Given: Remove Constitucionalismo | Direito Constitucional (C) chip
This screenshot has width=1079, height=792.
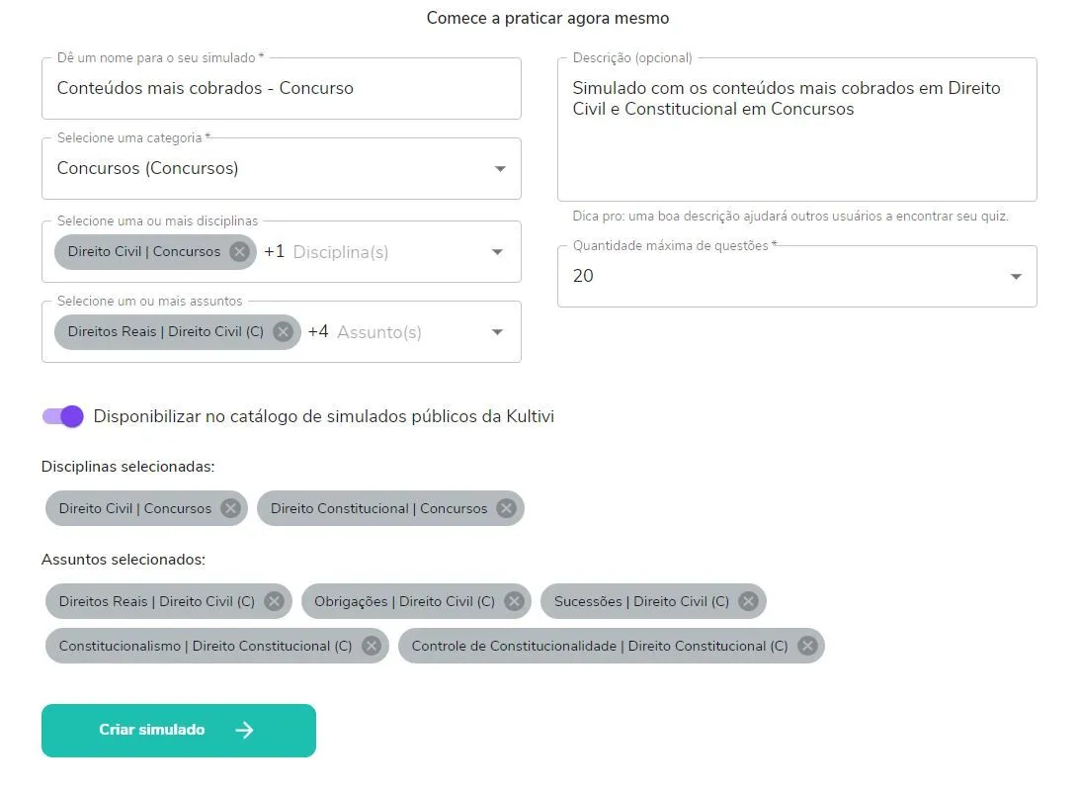Looking at the screenshot, I should [372, 646].
